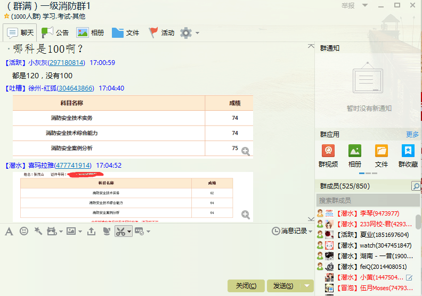
Task: Zoom the first score table image magnifier
Action: pos(246,151)
